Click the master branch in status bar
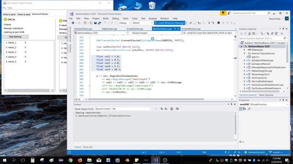Screen dimensions: 293x164 click(276, 152)
